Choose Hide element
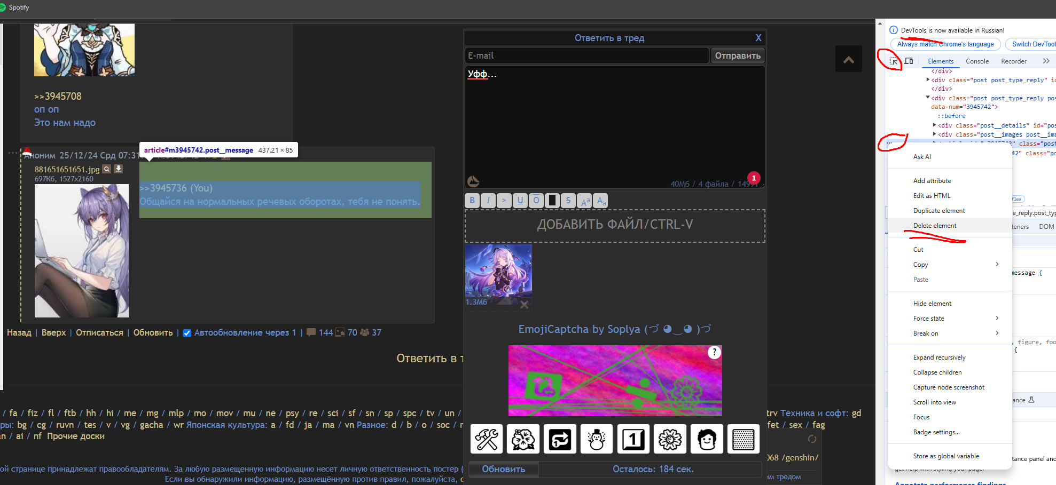The image size is (1056, 485). [950, 304]
